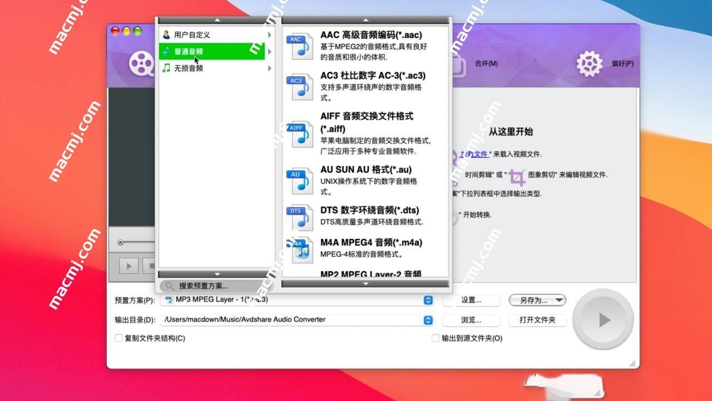Choose AIFF 音频交换文件格式 entry
712x401 pixels.
pyautogui.click(x=365, y=134)
